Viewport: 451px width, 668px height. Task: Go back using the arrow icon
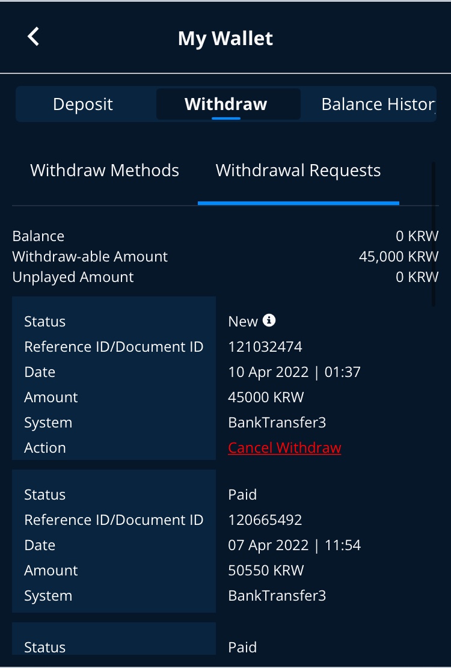coord(33,37)
